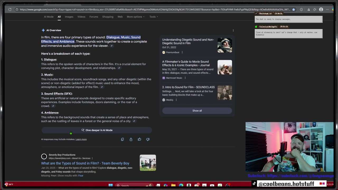Screen dimensions: 338x190
Task: Share the AI Overview response
Action: click(131, 139)
